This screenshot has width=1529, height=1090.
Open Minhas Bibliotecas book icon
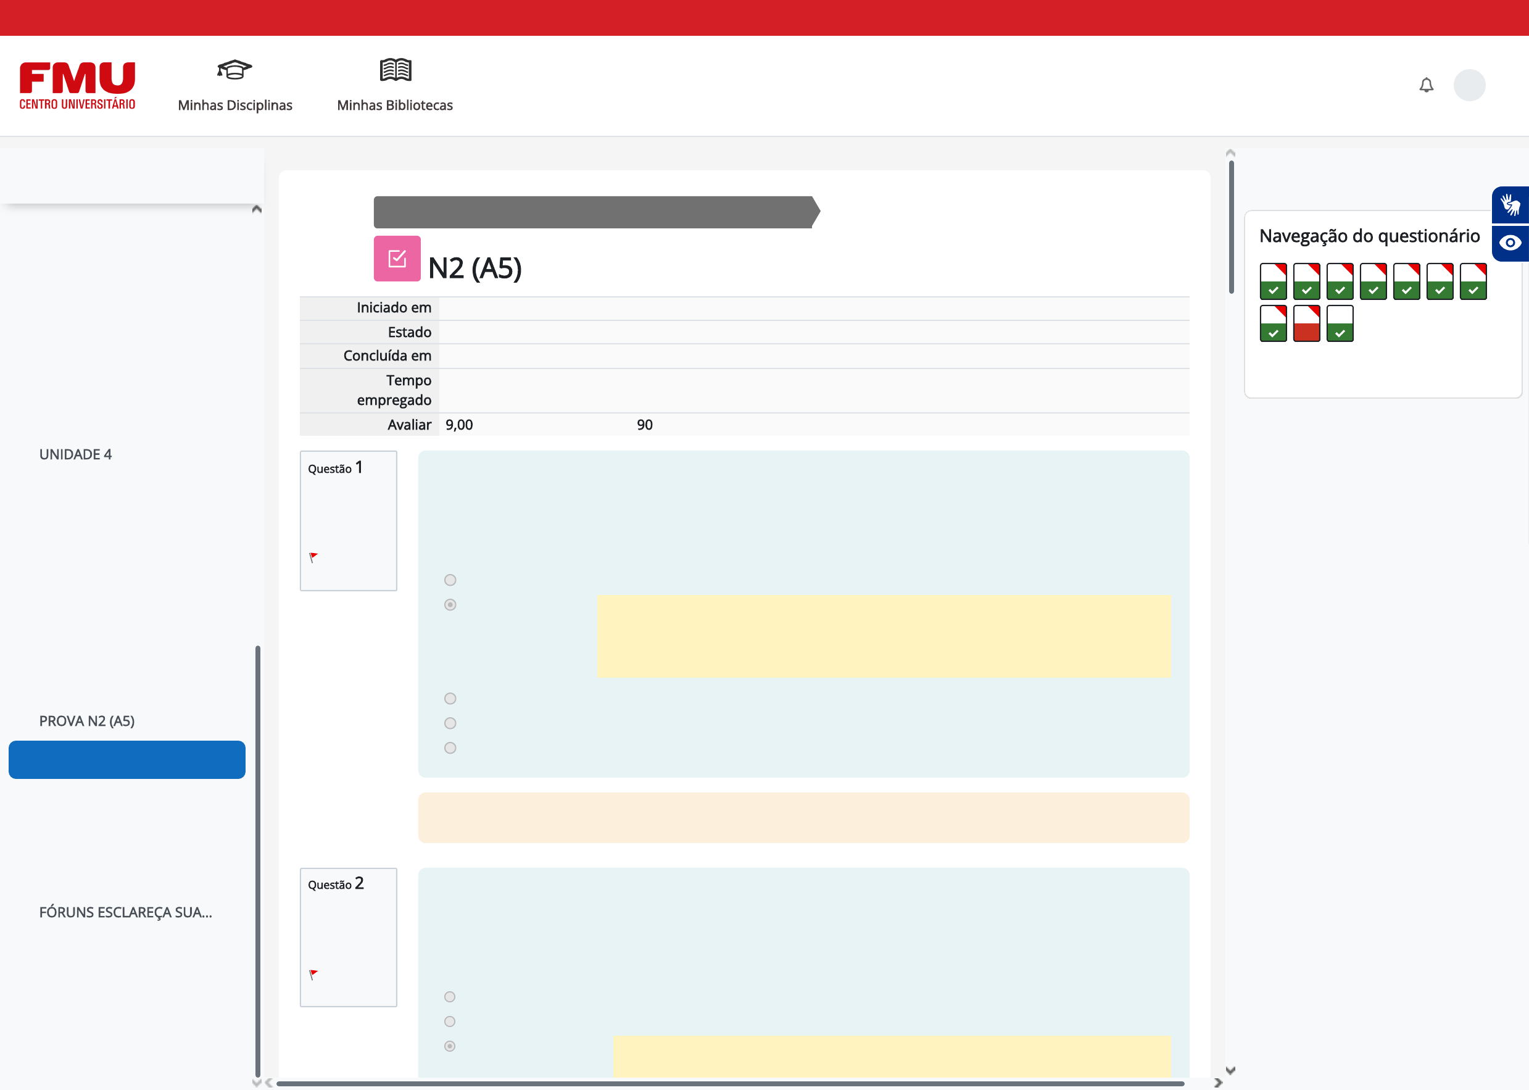tap(395, 70)
